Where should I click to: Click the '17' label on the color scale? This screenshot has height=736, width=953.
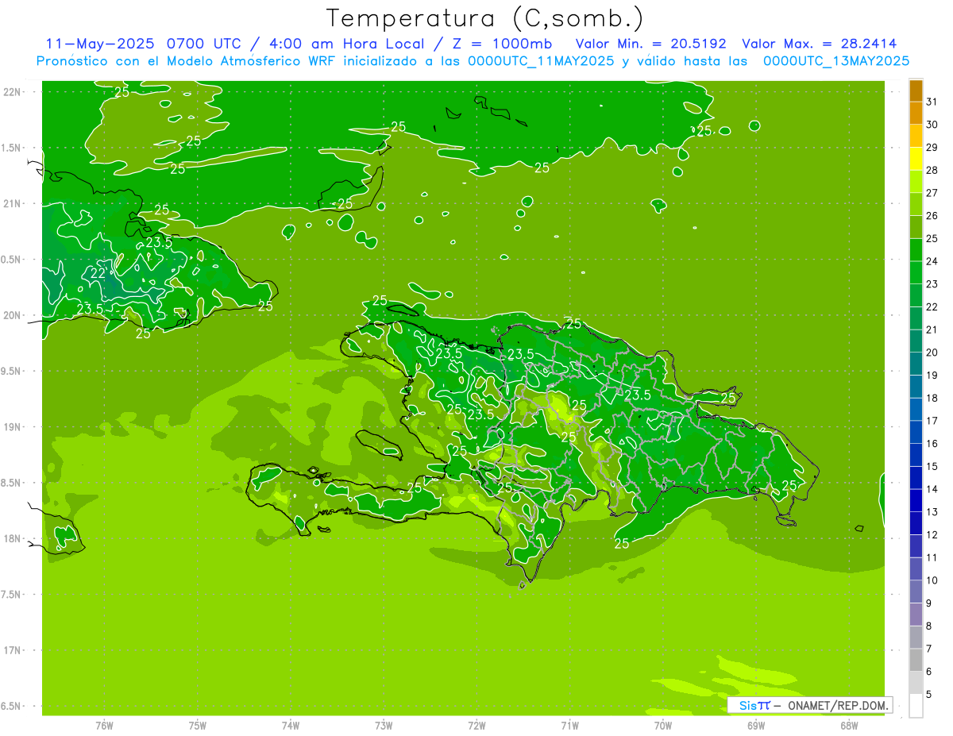932,421
